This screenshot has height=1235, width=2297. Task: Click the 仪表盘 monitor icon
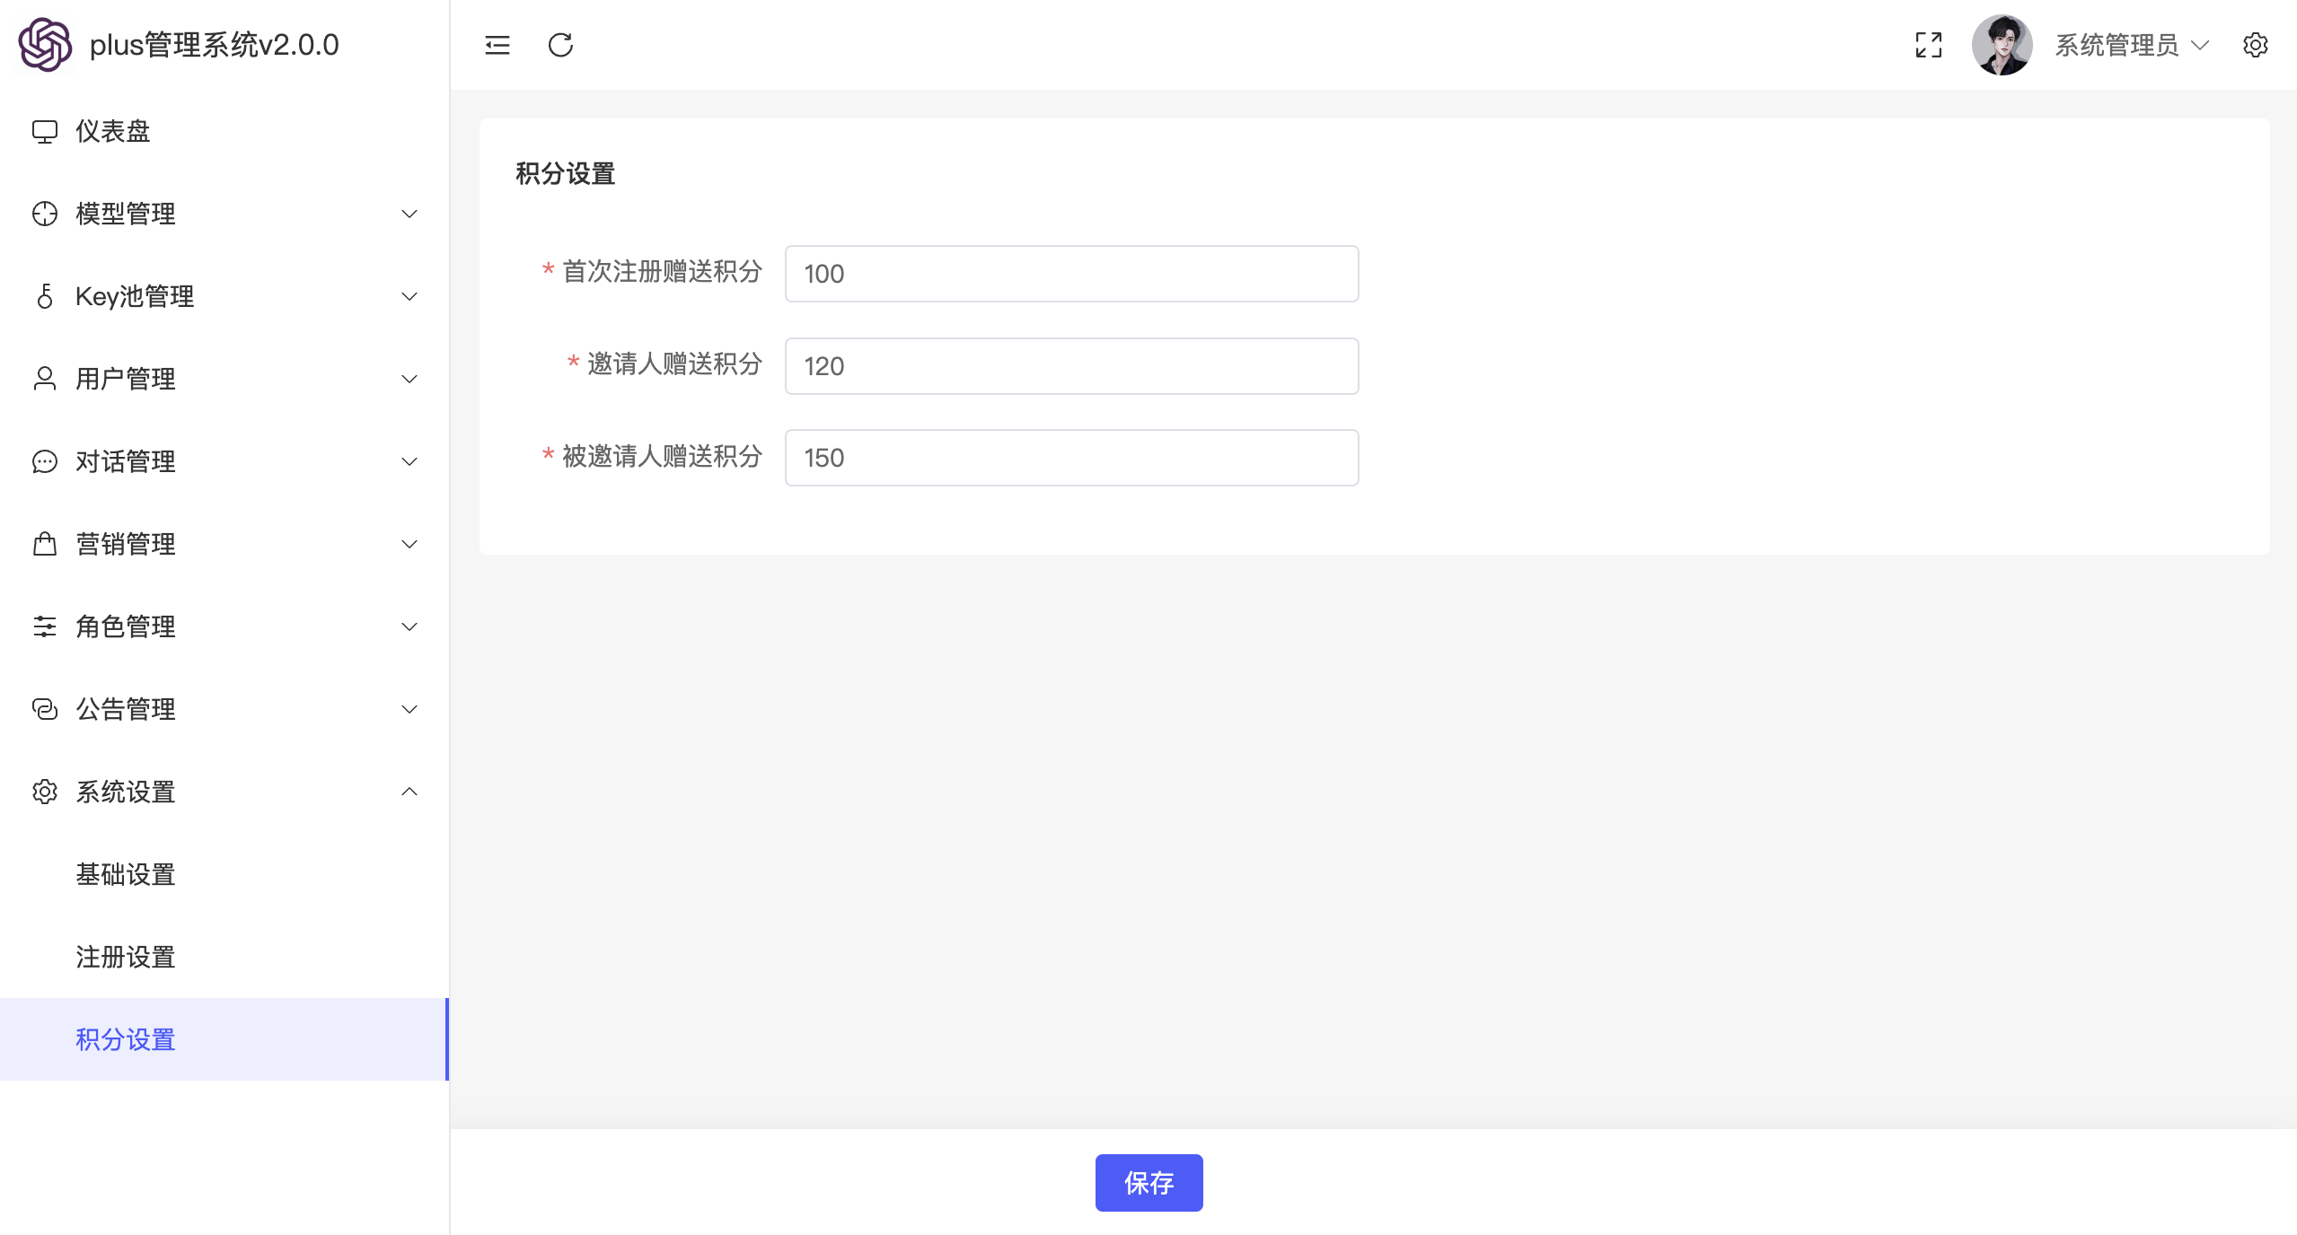[45, 132]
